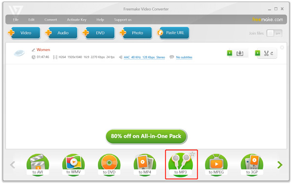Mark to MP3 as favorite with star
292x184 pixels.
pos(192,154)
